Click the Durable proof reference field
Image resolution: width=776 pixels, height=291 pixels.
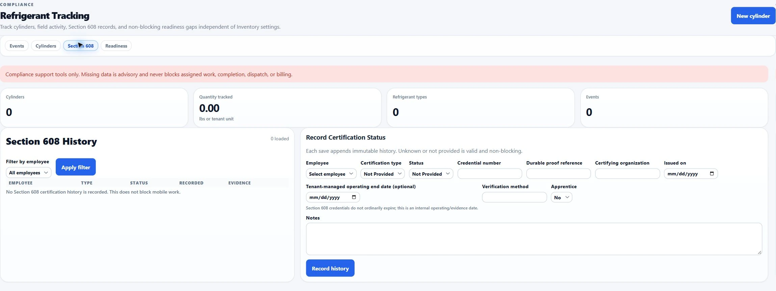559,174
